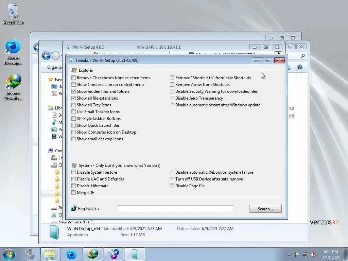Image resolution: width=348 pixels, height=261 pixels.
Task: Launch Firefox Developer Edition desktop shortcut
Action: 13,52
